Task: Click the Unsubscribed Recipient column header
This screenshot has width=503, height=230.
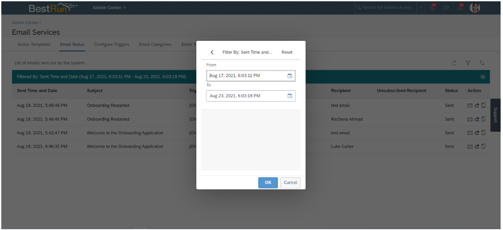Action: point(402,91)
